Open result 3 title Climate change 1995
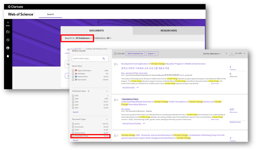 point(173,137)
